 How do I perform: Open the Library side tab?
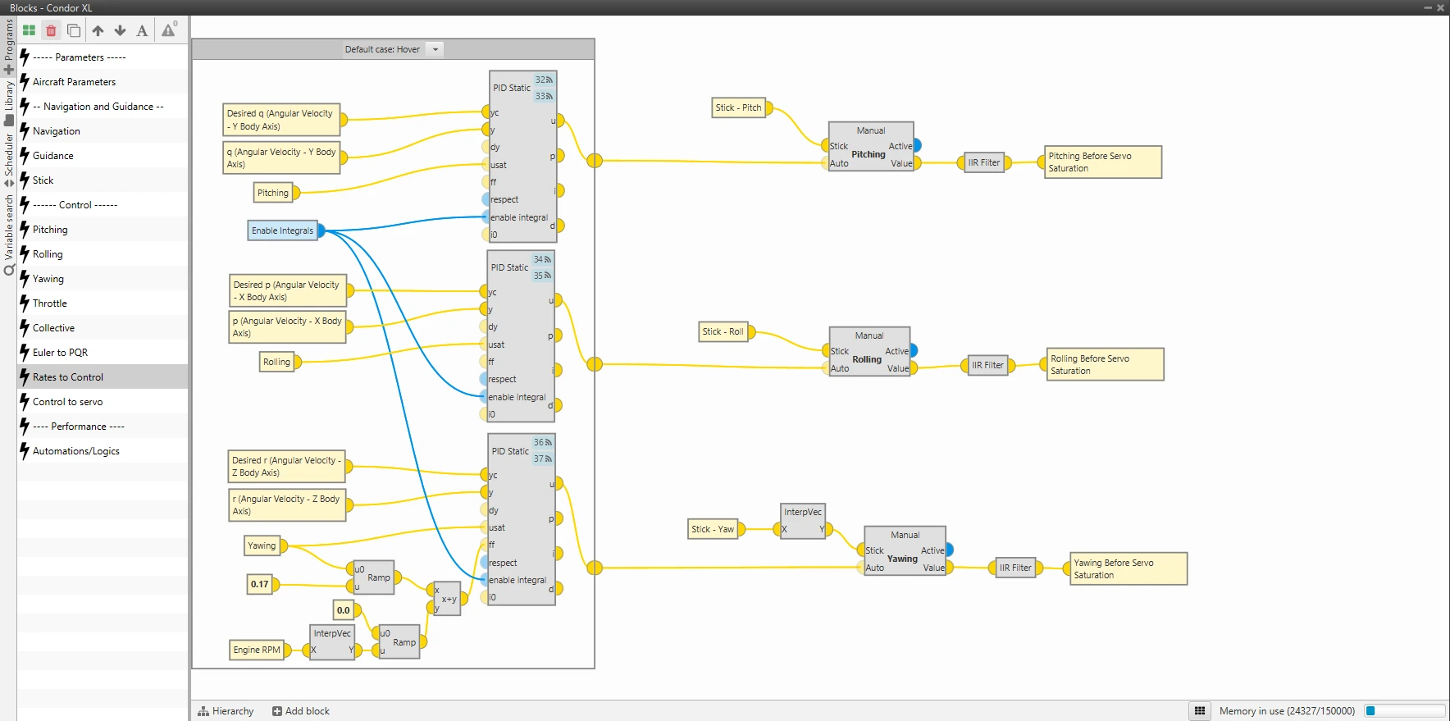tap(9, 100)
